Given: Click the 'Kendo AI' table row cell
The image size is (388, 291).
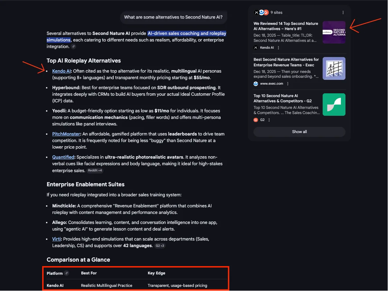Looking at the screenshot, I should 55,285.
